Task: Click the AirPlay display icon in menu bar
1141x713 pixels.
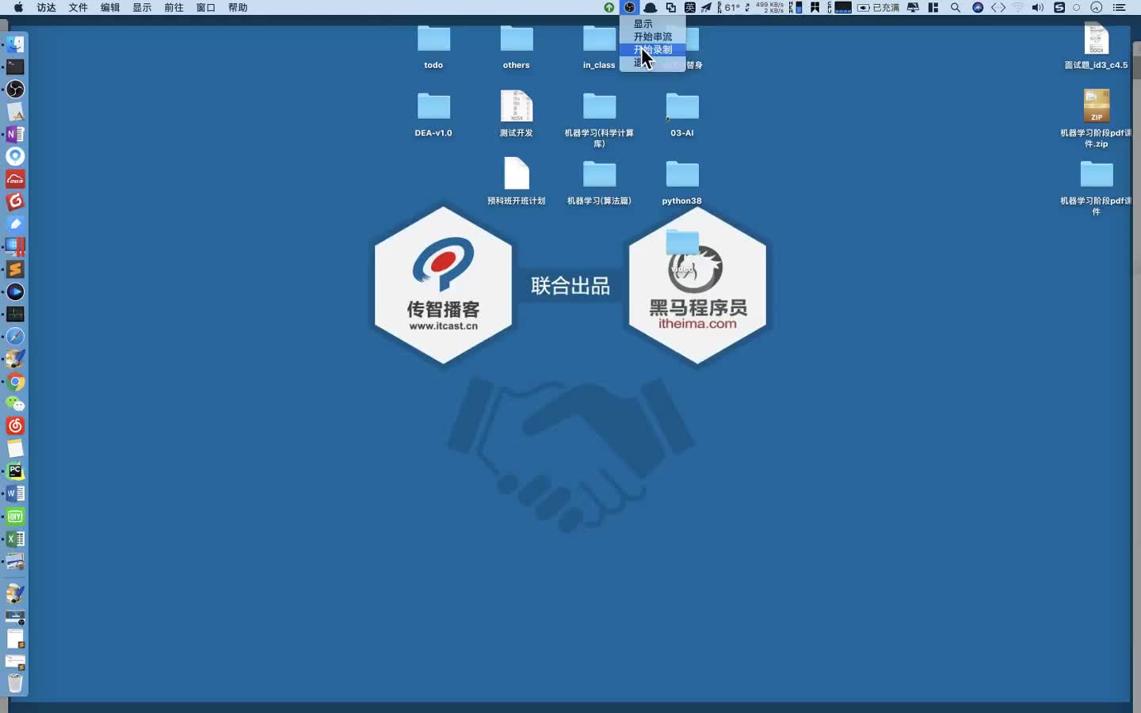Action: 913,7
